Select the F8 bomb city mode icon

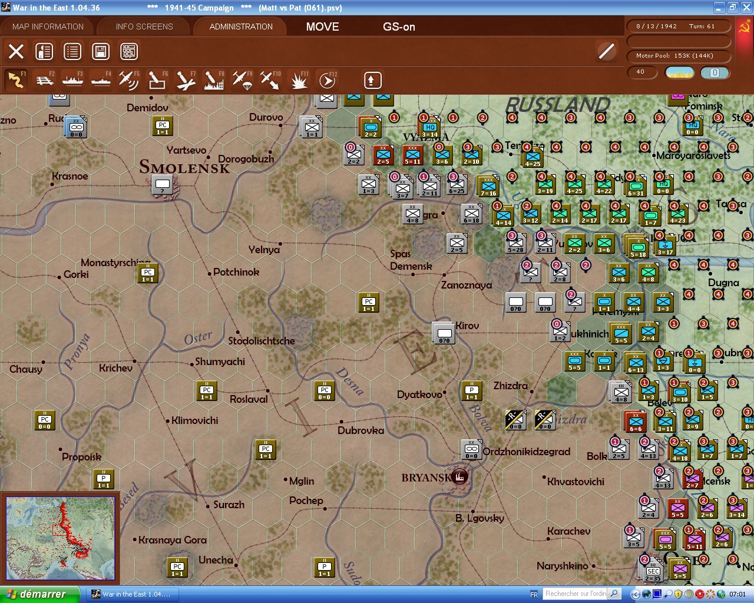(214, 80)
